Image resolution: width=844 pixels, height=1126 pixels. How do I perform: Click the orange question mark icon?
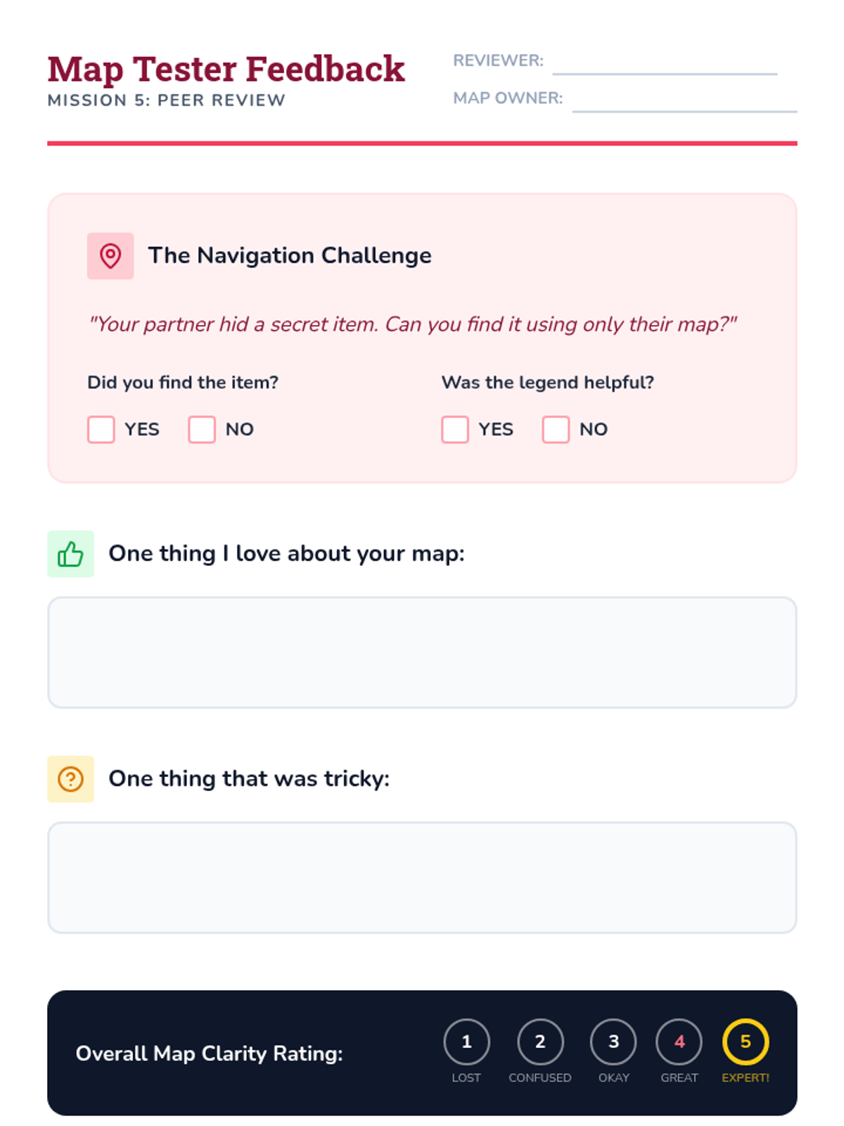click(x=70, y=779)
